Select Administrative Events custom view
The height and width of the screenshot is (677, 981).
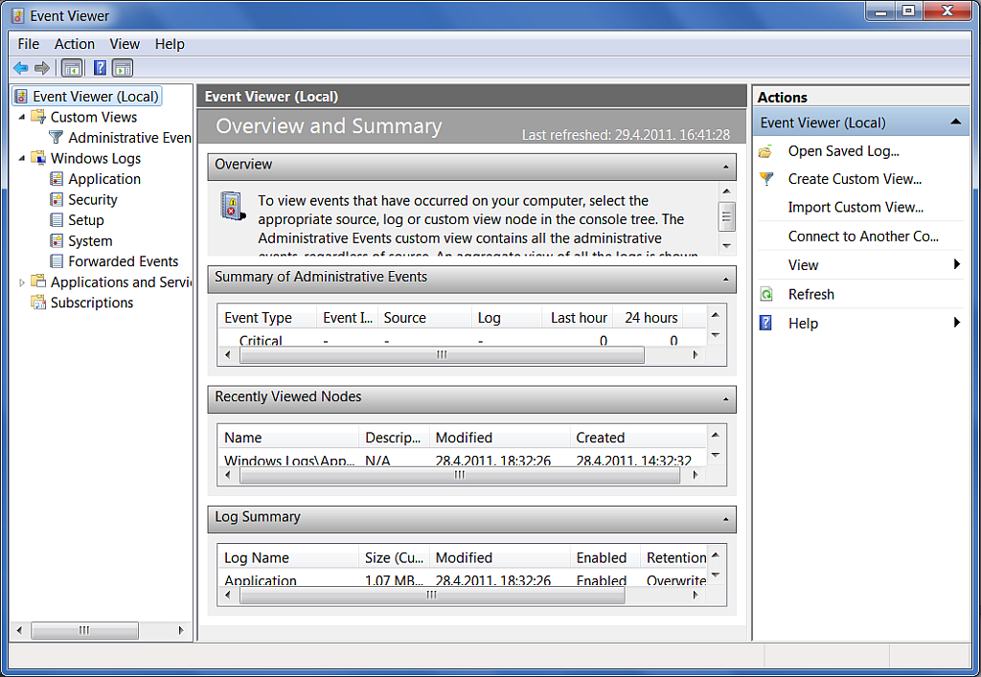pyautogui.click(x=129, y=138)
